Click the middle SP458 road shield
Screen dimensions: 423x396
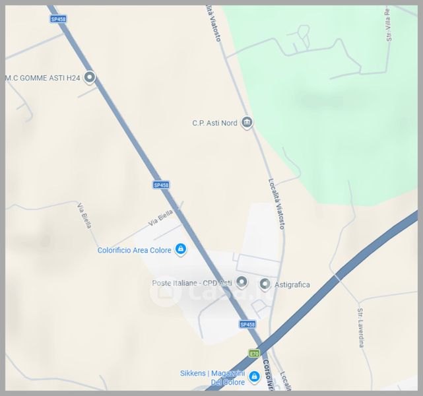point(161,185)
